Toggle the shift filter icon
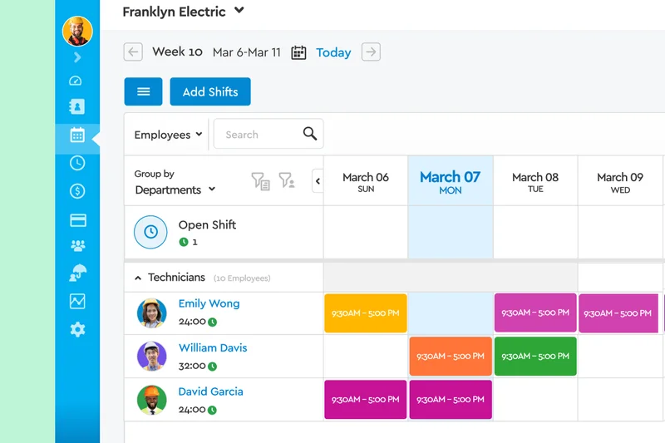 260,180
